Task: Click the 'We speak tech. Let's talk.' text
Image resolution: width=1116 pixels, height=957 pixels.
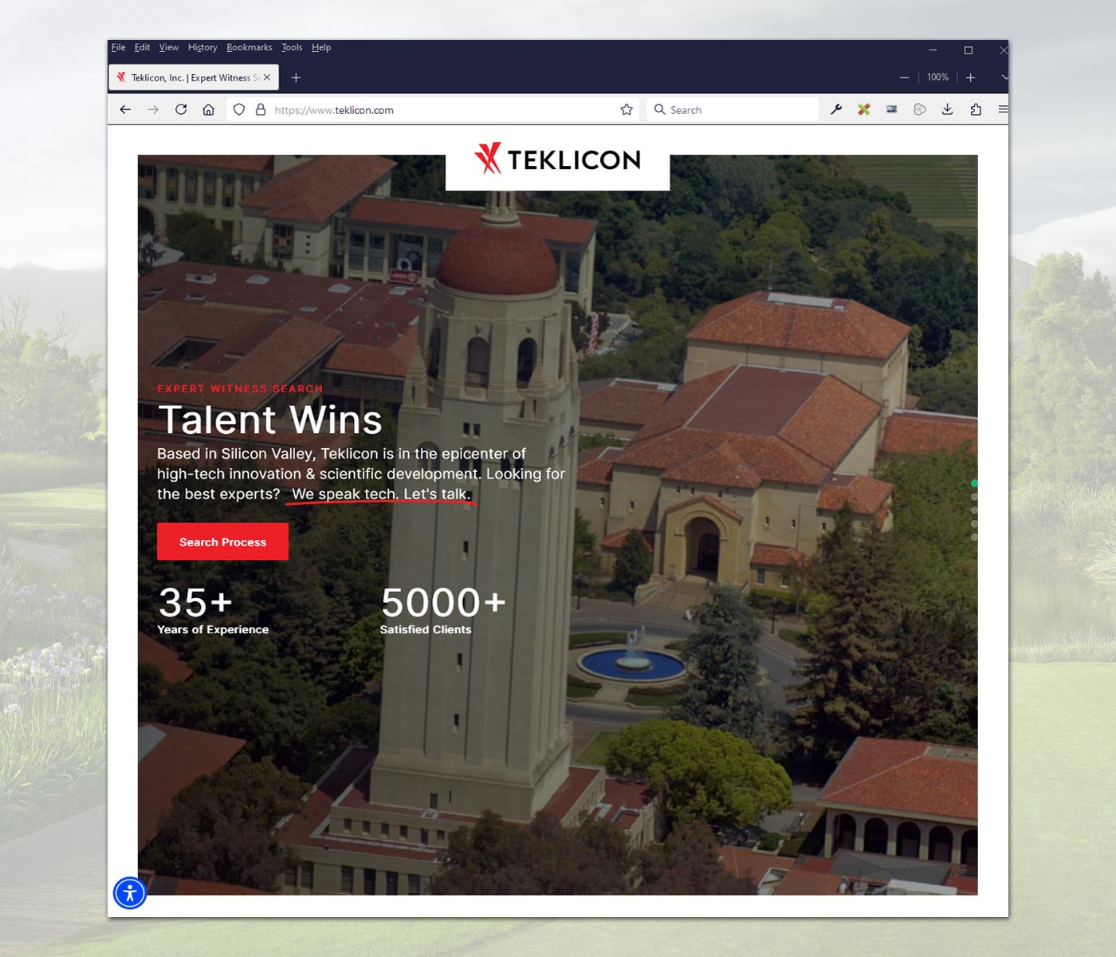Action: click(x=381, y=494)
